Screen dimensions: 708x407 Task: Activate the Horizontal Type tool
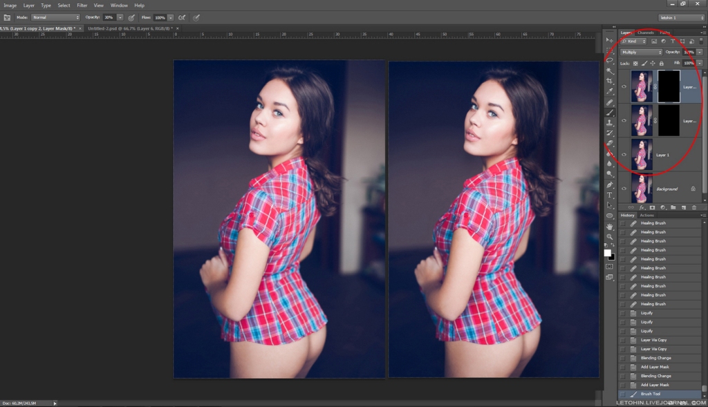[610, 196]
